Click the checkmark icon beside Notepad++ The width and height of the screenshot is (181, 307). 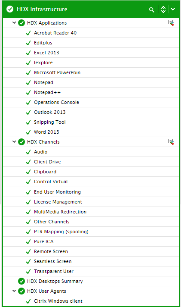pos(28,92)
